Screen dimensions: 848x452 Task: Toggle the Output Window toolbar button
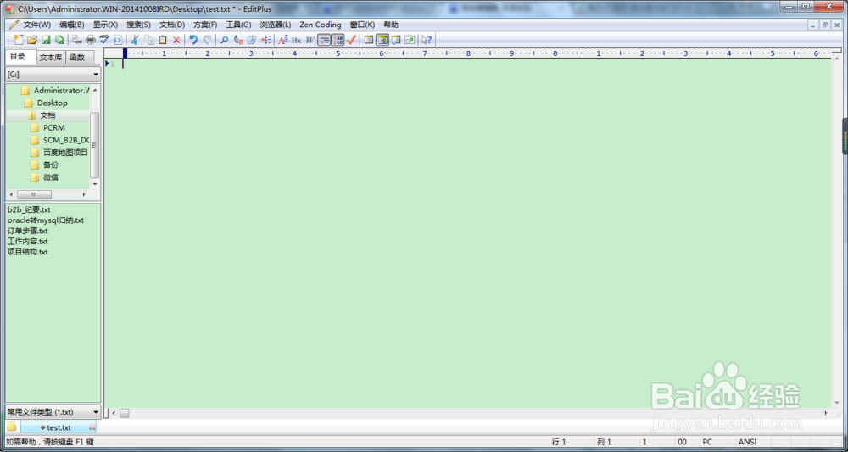(396, 40)
